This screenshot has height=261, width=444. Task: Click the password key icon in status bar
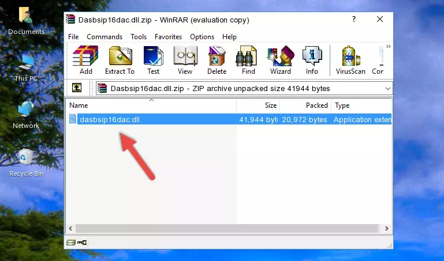82,243
